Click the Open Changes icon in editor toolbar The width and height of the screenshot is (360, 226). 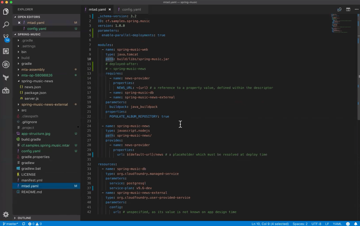[339, 10]
